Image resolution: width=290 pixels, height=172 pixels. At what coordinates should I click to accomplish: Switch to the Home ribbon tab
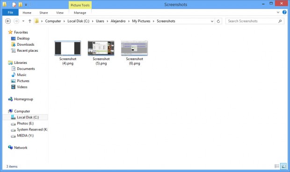click(x=27, y=13)
